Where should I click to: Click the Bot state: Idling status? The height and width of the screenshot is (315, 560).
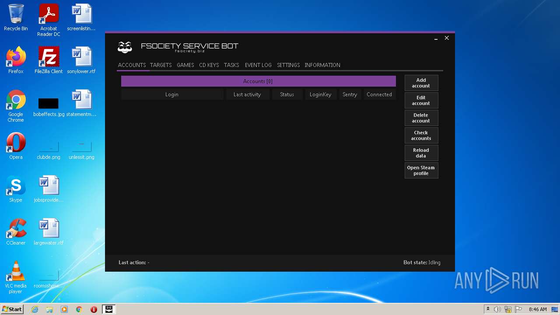tap(422, 262)
